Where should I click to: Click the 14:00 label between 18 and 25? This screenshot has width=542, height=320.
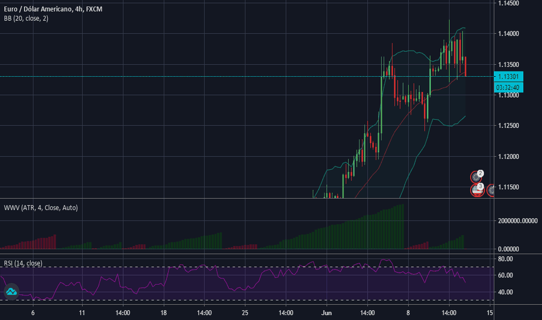[x=204, y=313]
